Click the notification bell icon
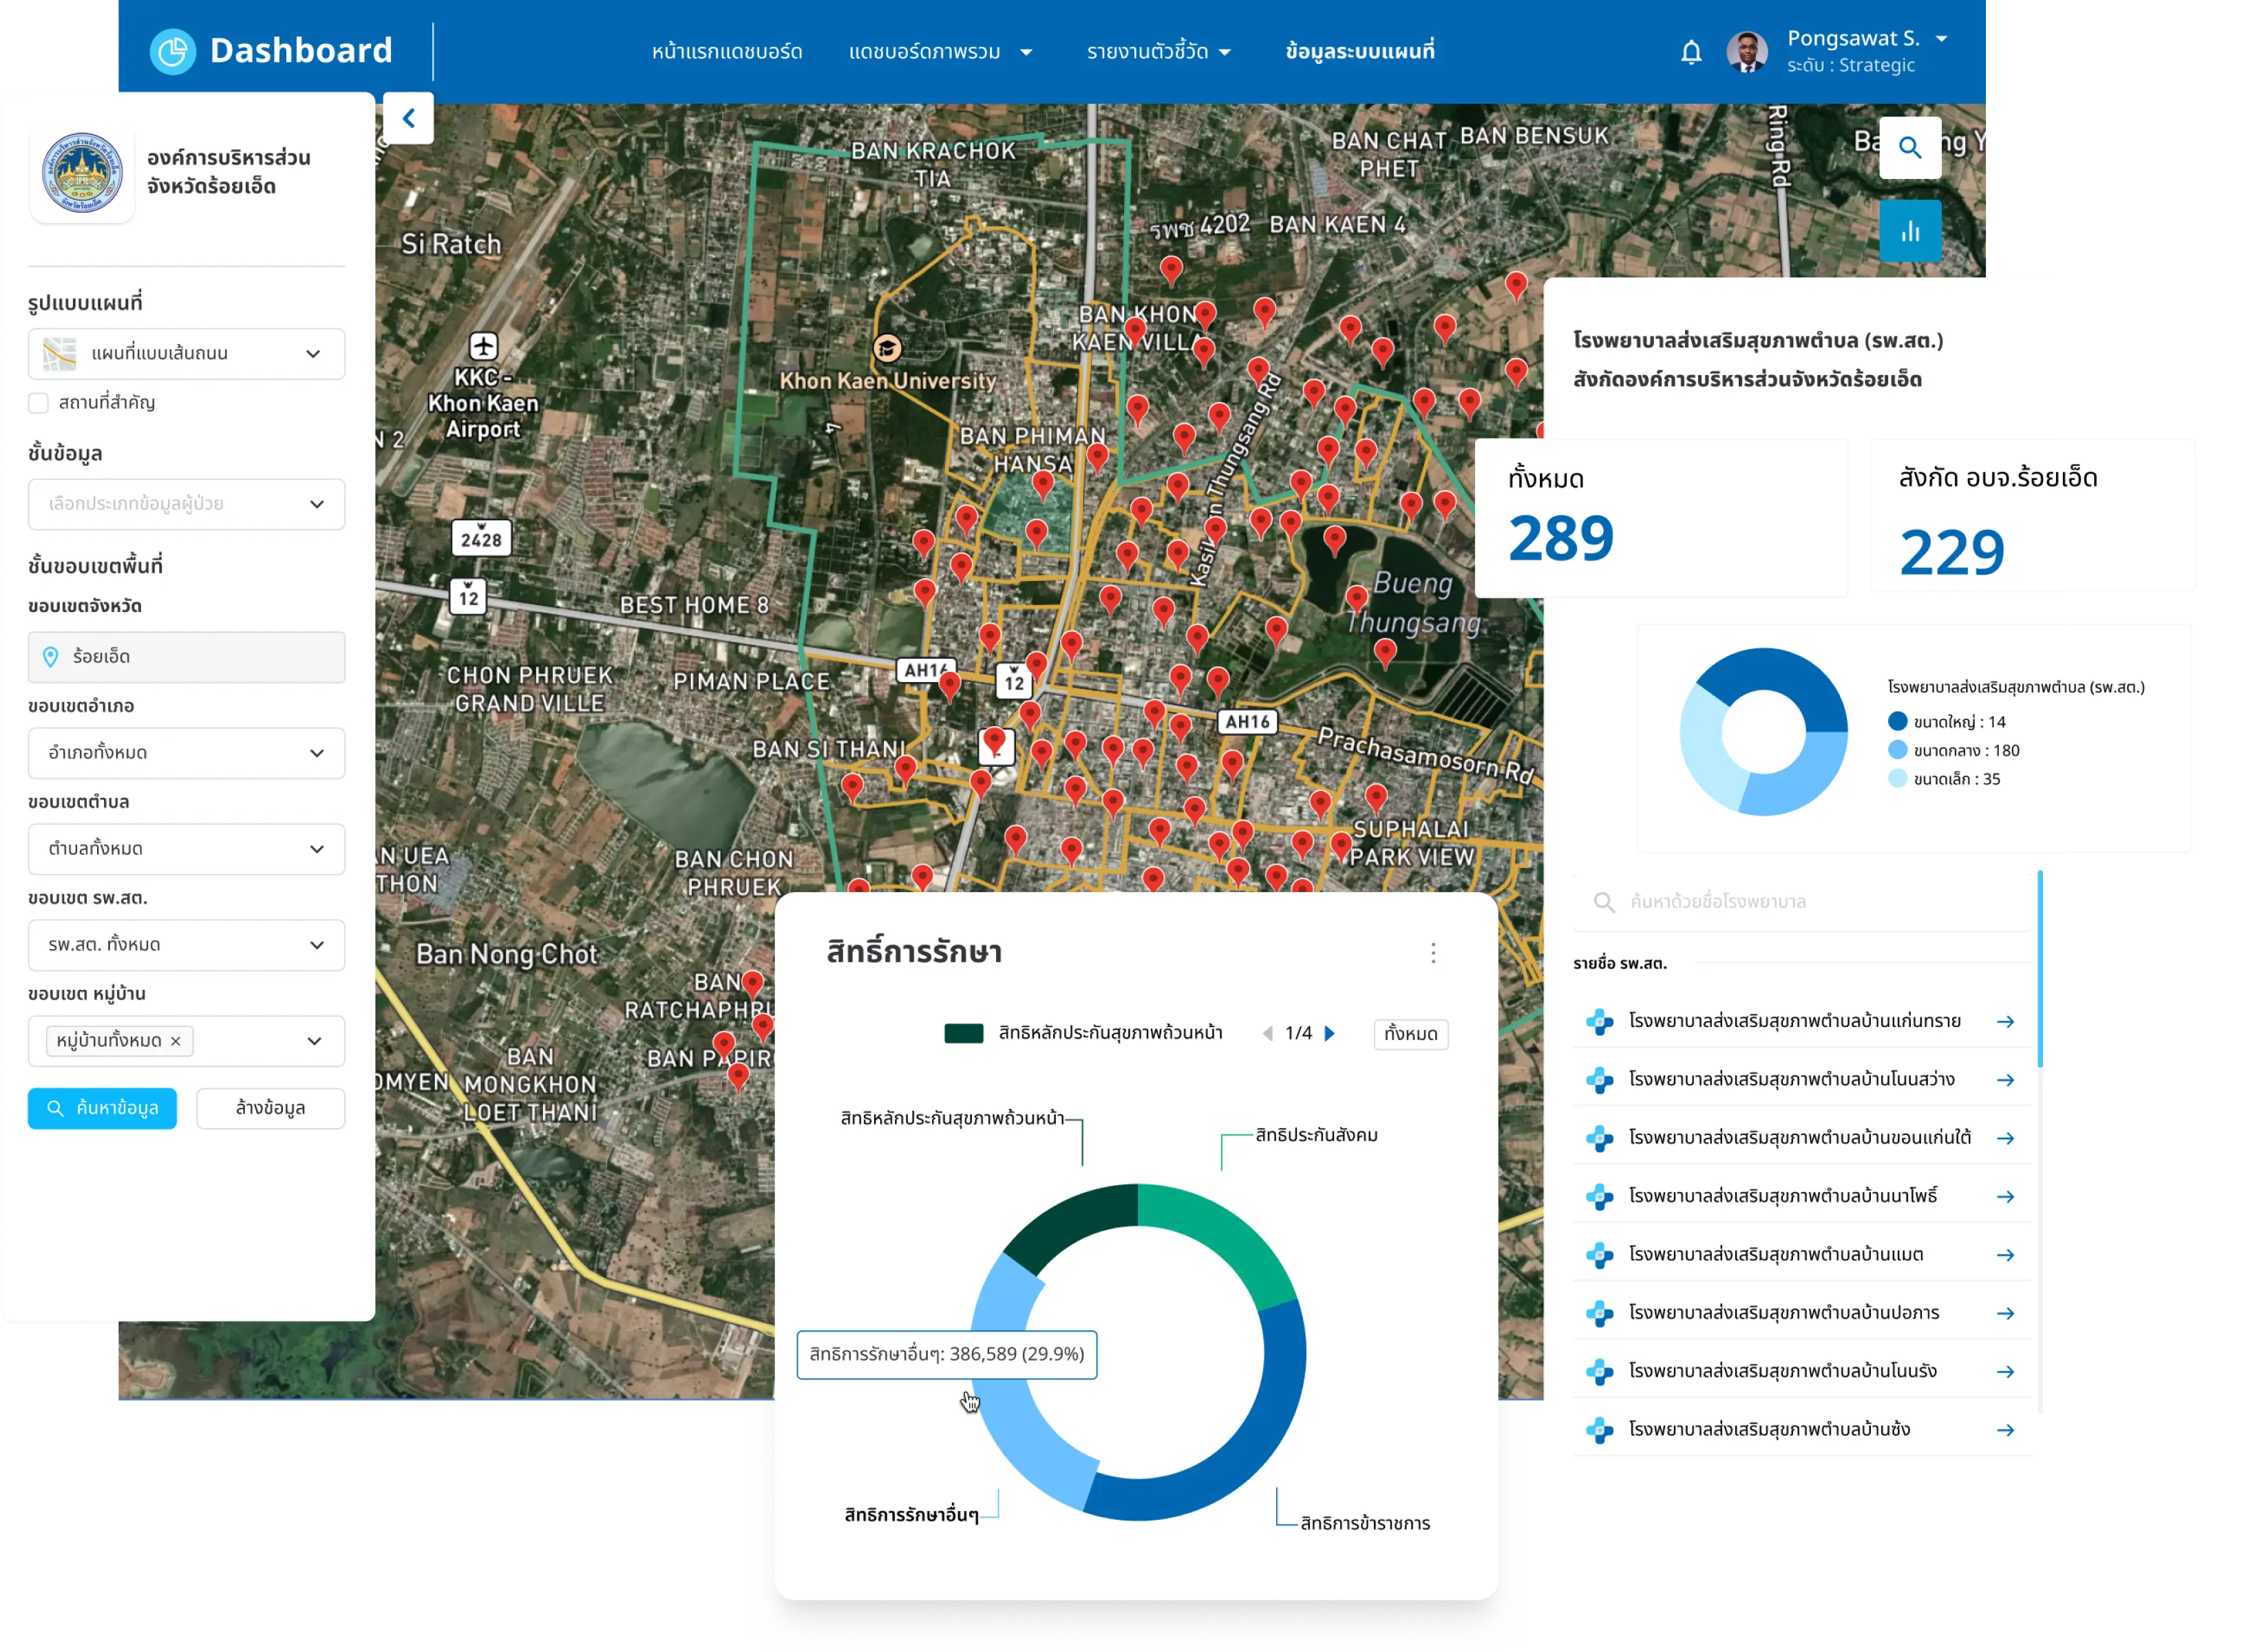The height and width of the screenshot is (1652, 2255). (1691, 51)
